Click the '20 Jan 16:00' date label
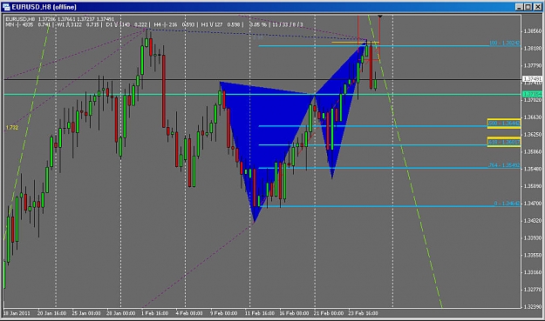This screenshot has height=321, width=545. click(51, 313)
